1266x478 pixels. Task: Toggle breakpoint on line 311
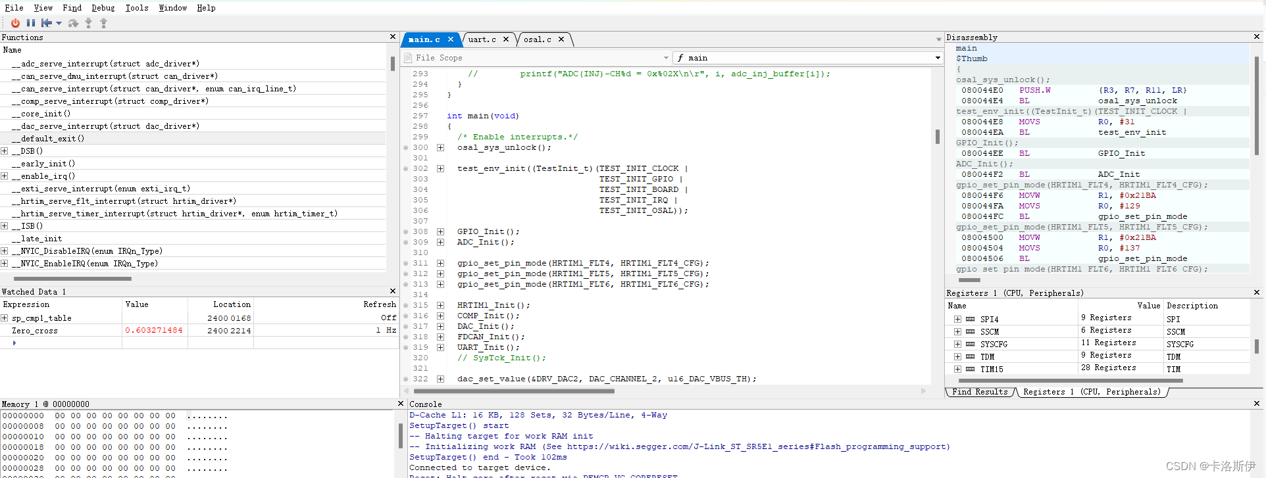tap(406, 263)
